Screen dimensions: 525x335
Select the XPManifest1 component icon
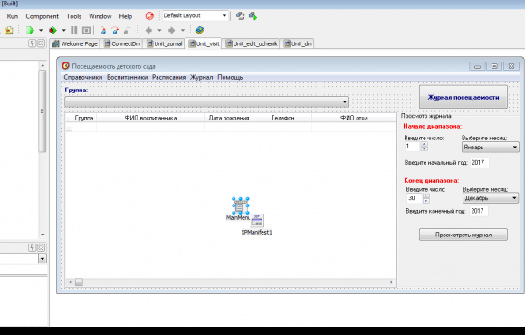(257, 220)
